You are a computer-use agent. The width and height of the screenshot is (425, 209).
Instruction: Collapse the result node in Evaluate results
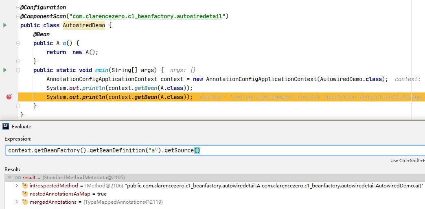tap(9, 178)
